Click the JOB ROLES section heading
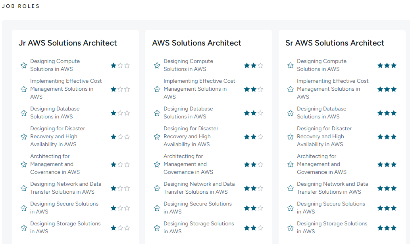The width and height of the screenshot is (410, 244). 21,6
